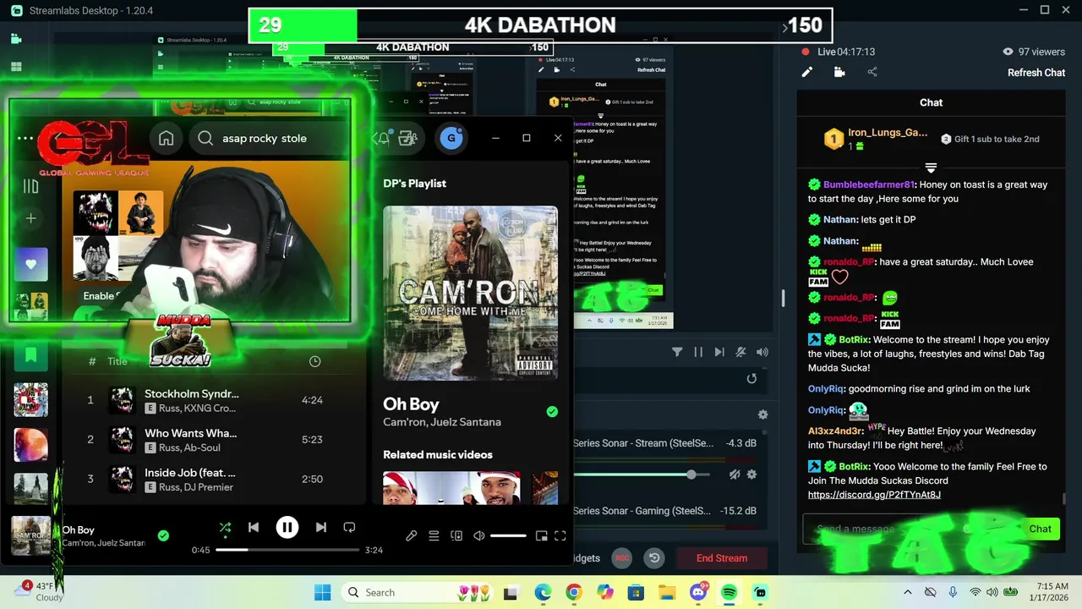Expand Your Library sidebar icon
1082x609 pixels.
(x=30, y=186)
